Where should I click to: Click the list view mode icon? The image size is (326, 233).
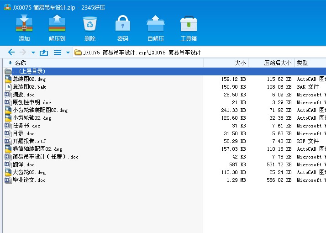[x=58, y=53]
